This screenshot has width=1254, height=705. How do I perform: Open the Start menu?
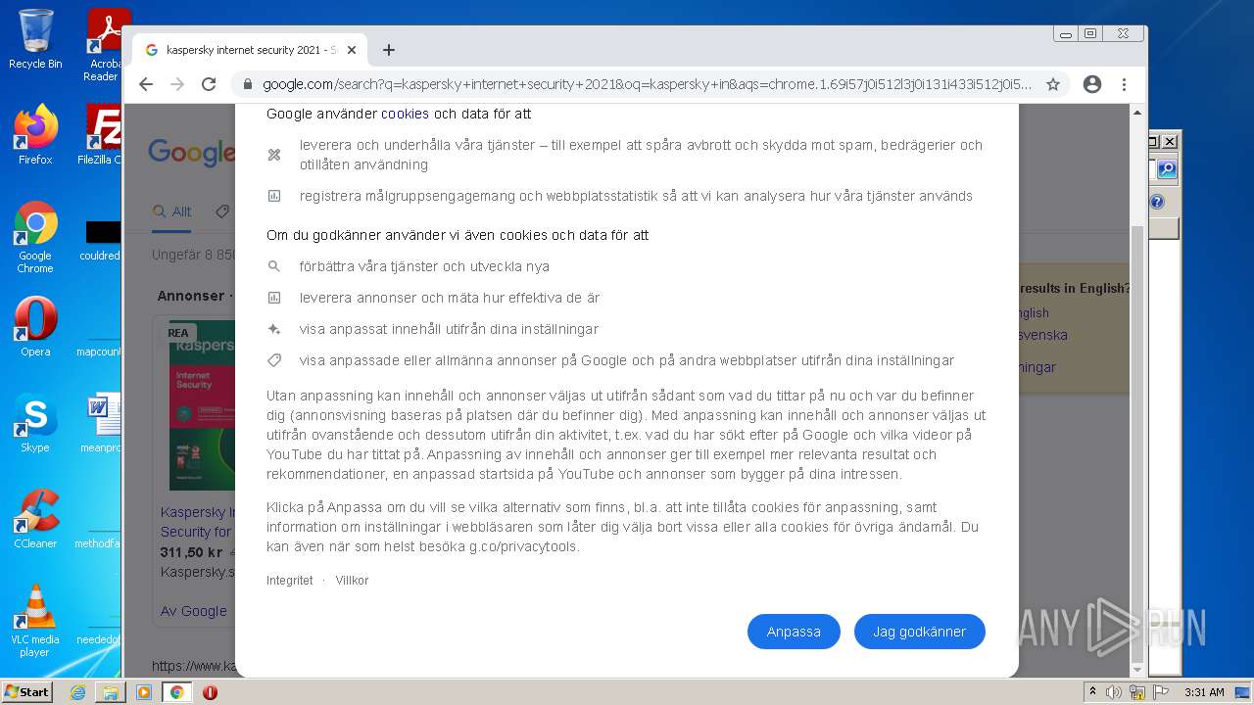point(26,691)
